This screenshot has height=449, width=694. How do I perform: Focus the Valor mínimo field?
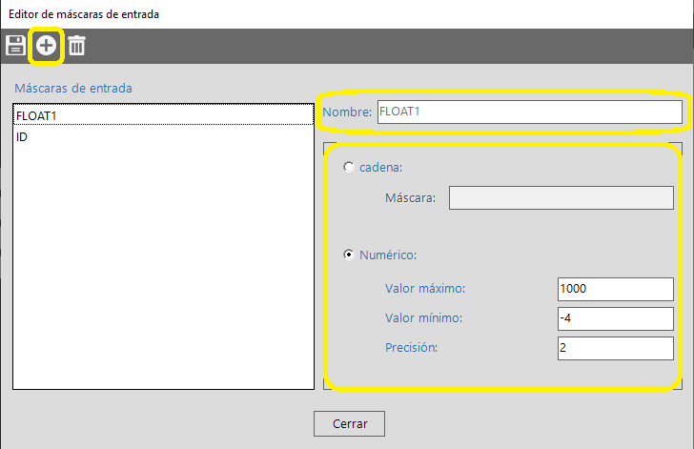click(615, 318)
